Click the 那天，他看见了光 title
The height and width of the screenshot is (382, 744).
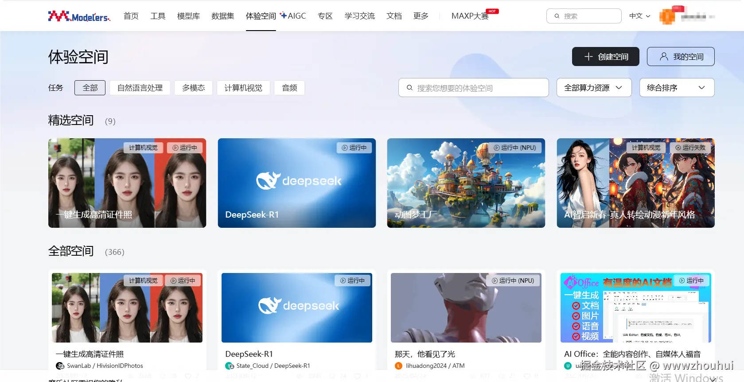[x=425, y=354]
